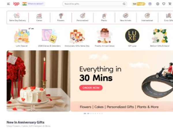Open the reminder calendar icon
This screenshot has width=173, height=129.
pos(150,4)
